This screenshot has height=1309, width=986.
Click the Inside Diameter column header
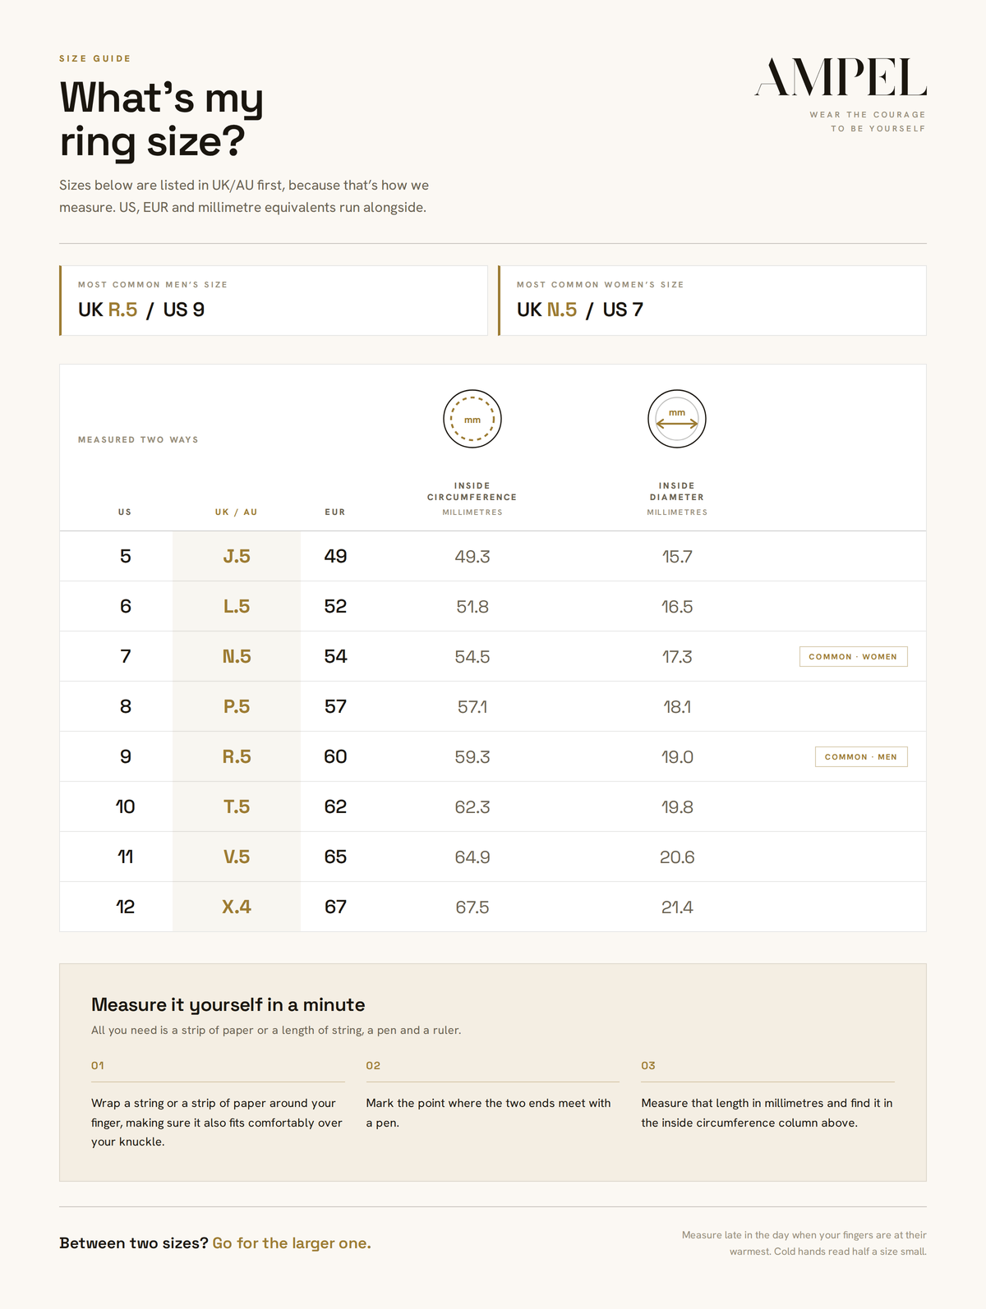pyautogui.click(x=677, y=498)
